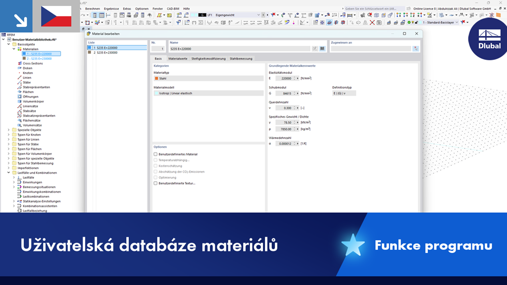Switch to the Steifigkeitsmodifizierung tab
This screenshot has height=285, width=507.
208,59
